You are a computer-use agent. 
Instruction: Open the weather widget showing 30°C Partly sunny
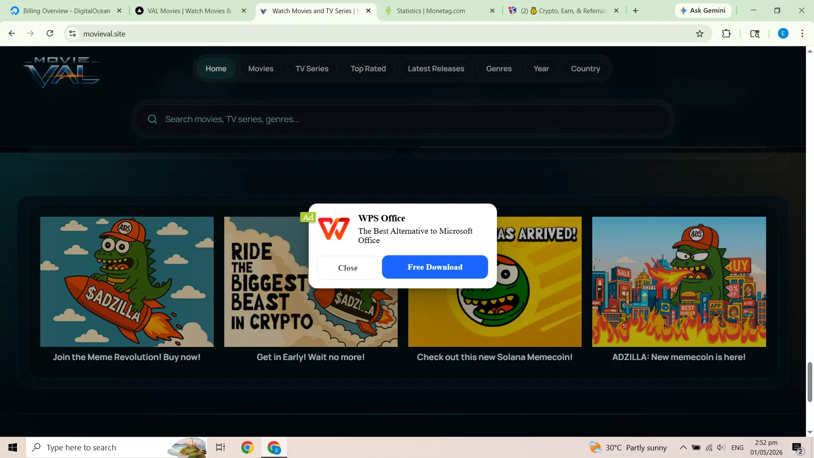click(628, 447)
